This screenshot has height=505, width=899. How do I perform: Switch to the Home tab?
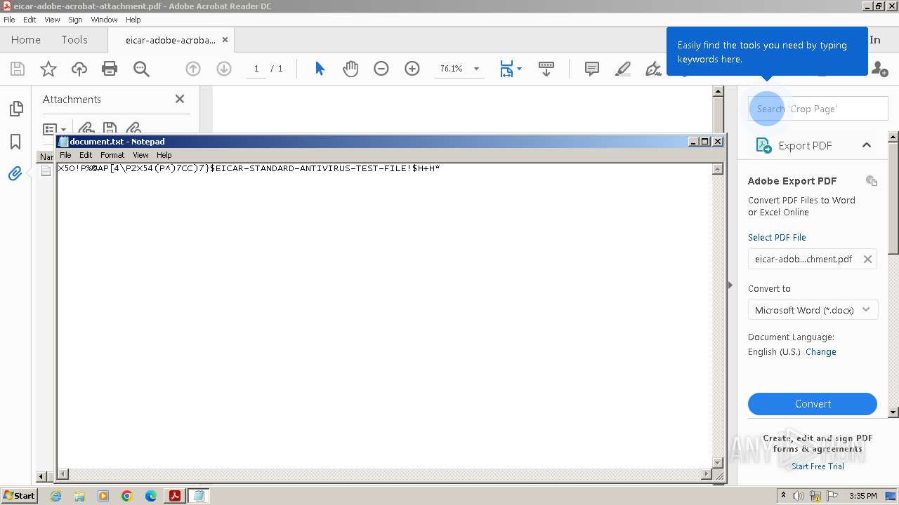tap(26, 40)
